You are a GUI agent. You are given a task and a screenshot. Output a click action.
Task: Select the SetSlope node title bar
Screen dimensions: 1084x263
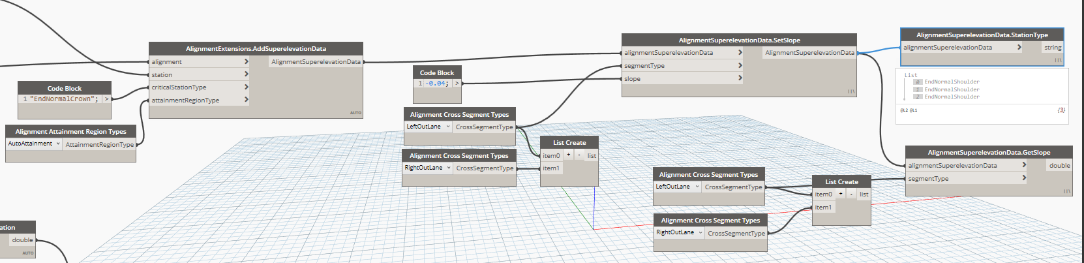[x=739, y=40]
